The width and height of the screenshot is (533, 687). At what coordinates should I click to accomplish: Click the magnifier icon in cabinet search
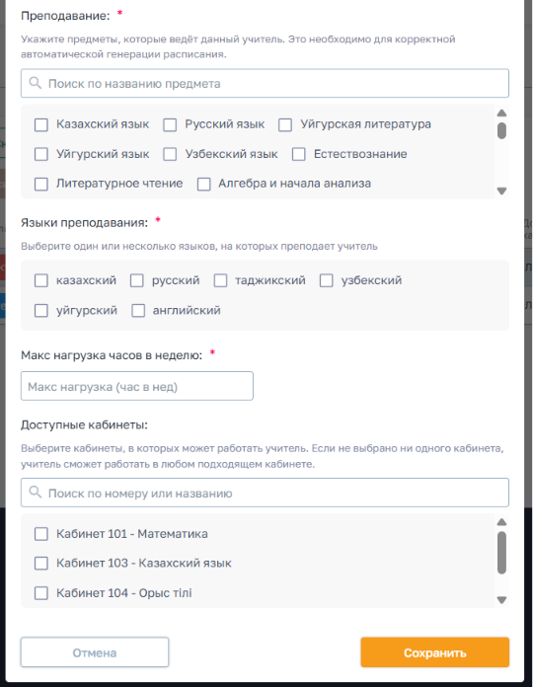35,493
